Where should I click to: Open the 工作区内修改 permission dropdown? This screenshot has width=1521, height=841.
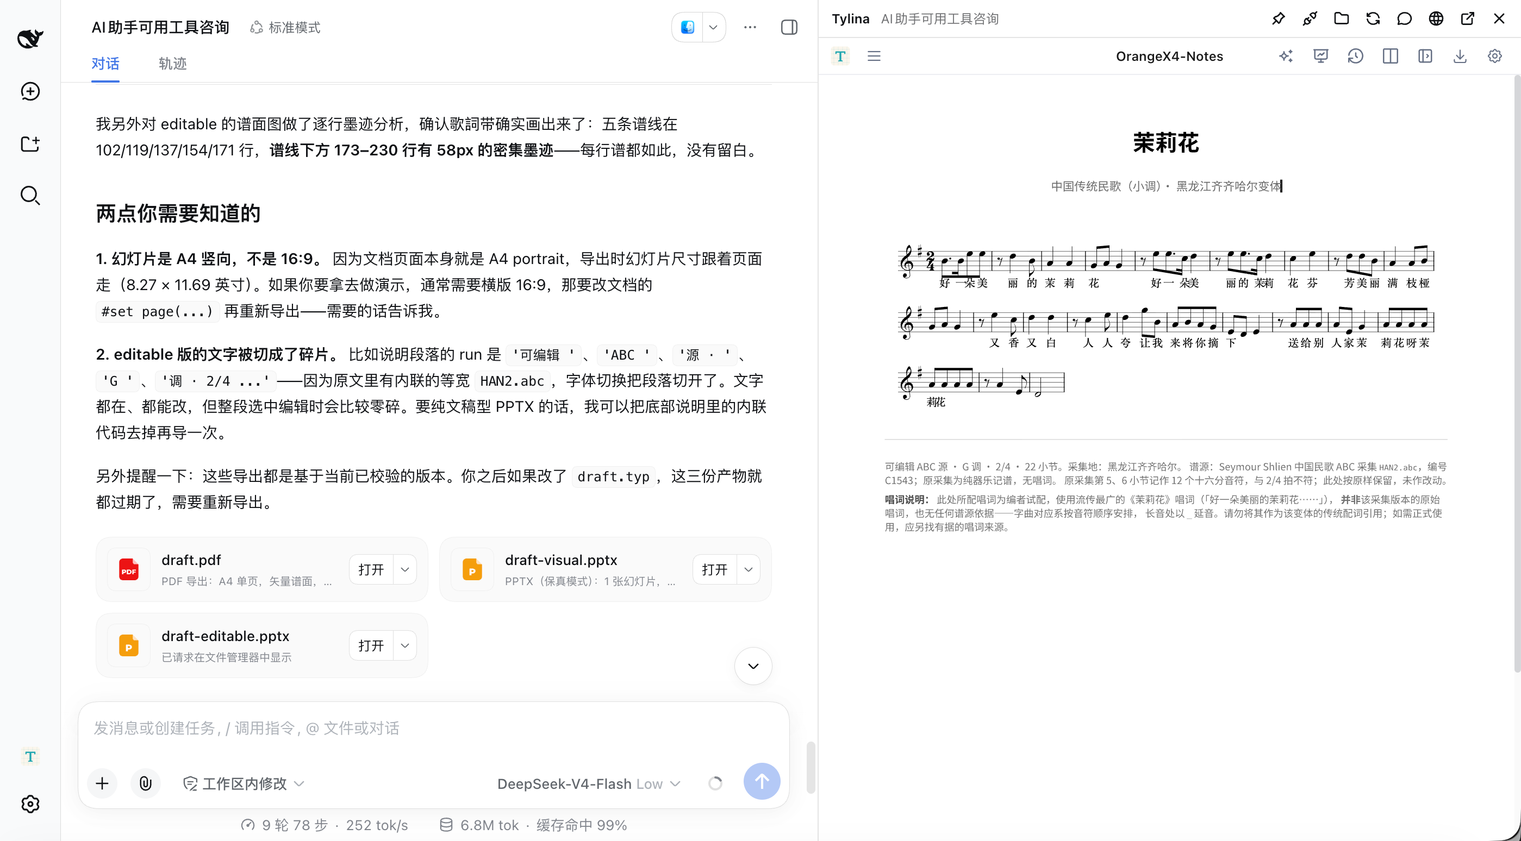244,783
